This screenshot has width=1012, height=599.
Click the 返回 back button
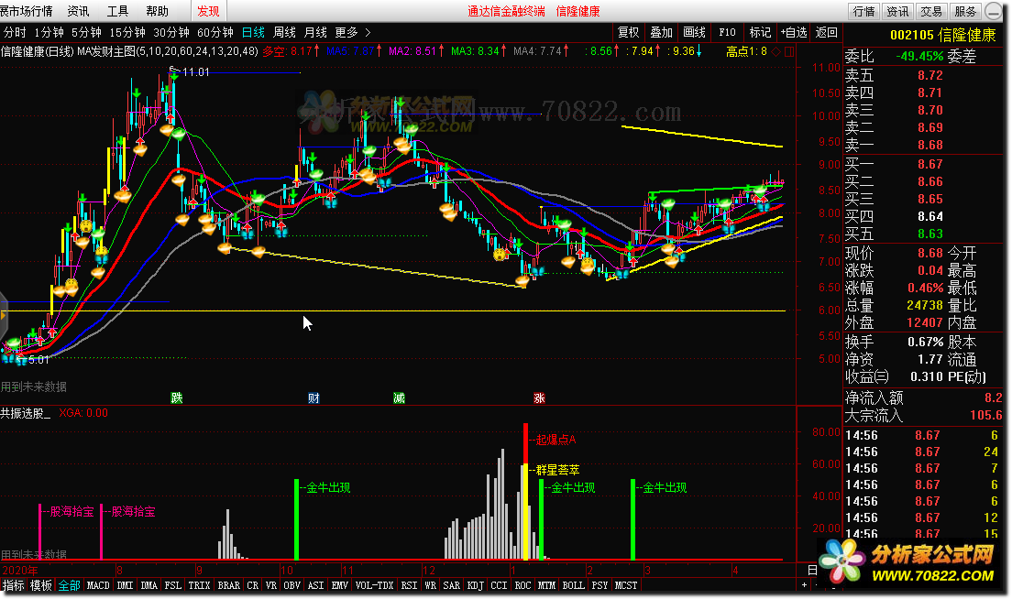826,32
